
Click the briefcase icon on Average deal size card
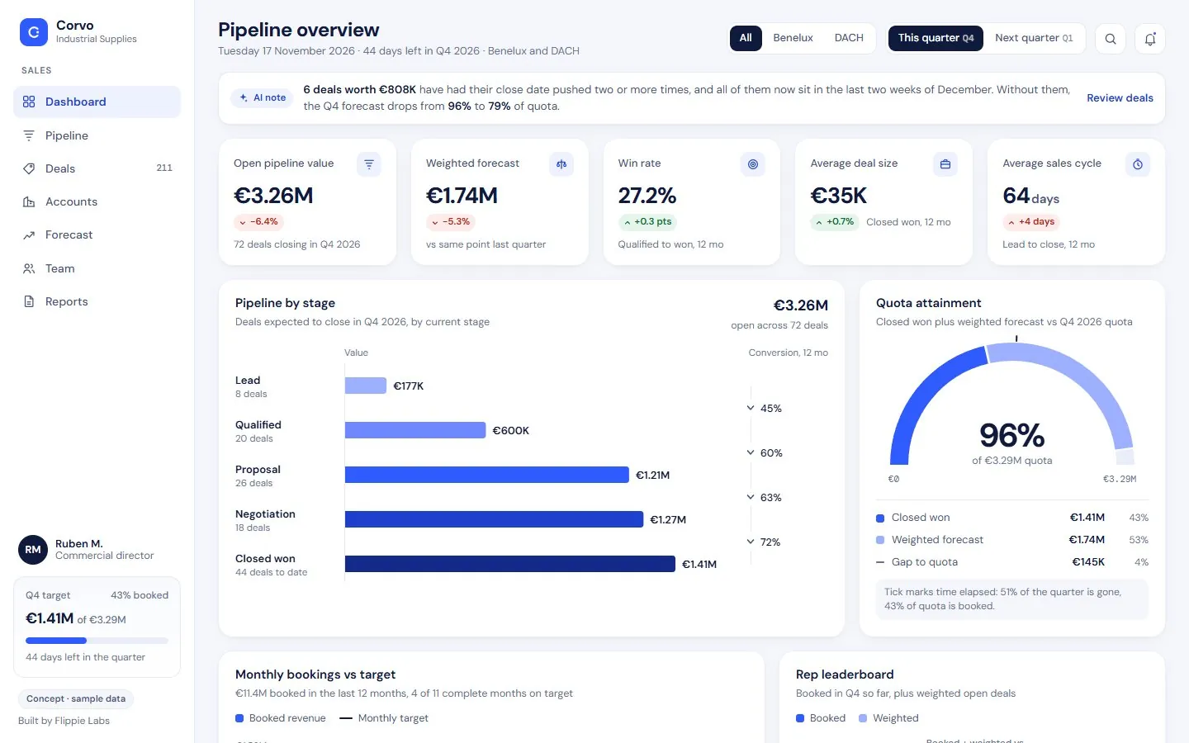(x=945, y=164)
